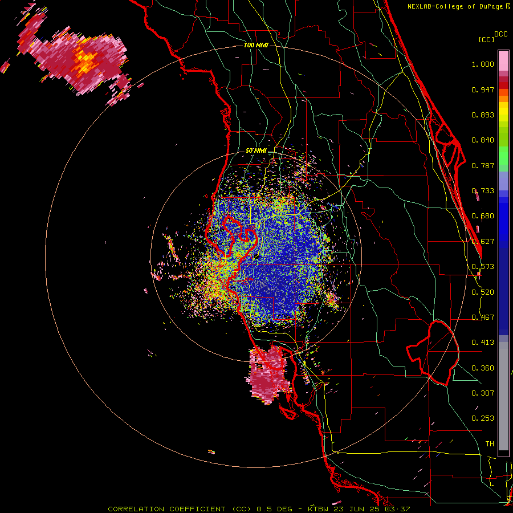Pick the yellow color bar segment
The image size is (513, 513).
(x=503, y=112)
